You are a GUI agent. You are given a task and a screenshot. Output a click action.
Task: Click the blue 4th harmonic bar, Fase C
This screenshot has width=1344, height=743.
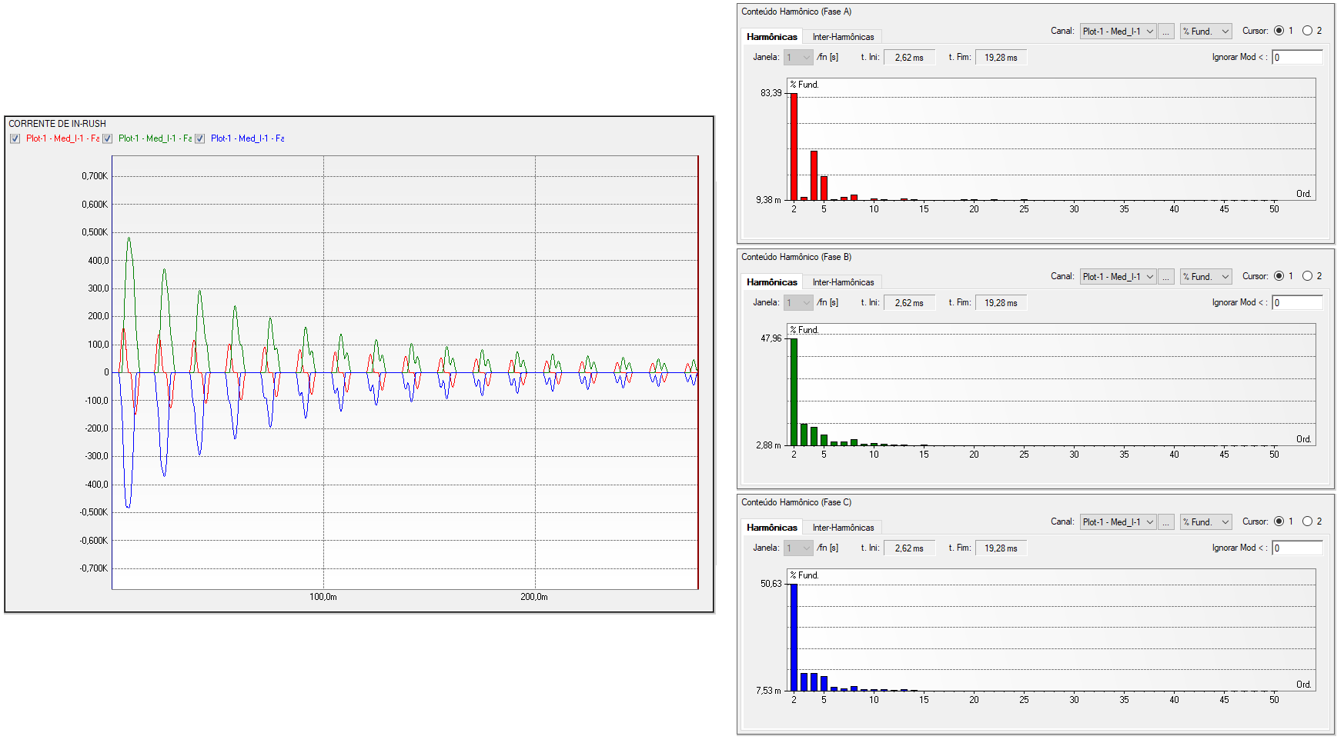click(814, 681)
